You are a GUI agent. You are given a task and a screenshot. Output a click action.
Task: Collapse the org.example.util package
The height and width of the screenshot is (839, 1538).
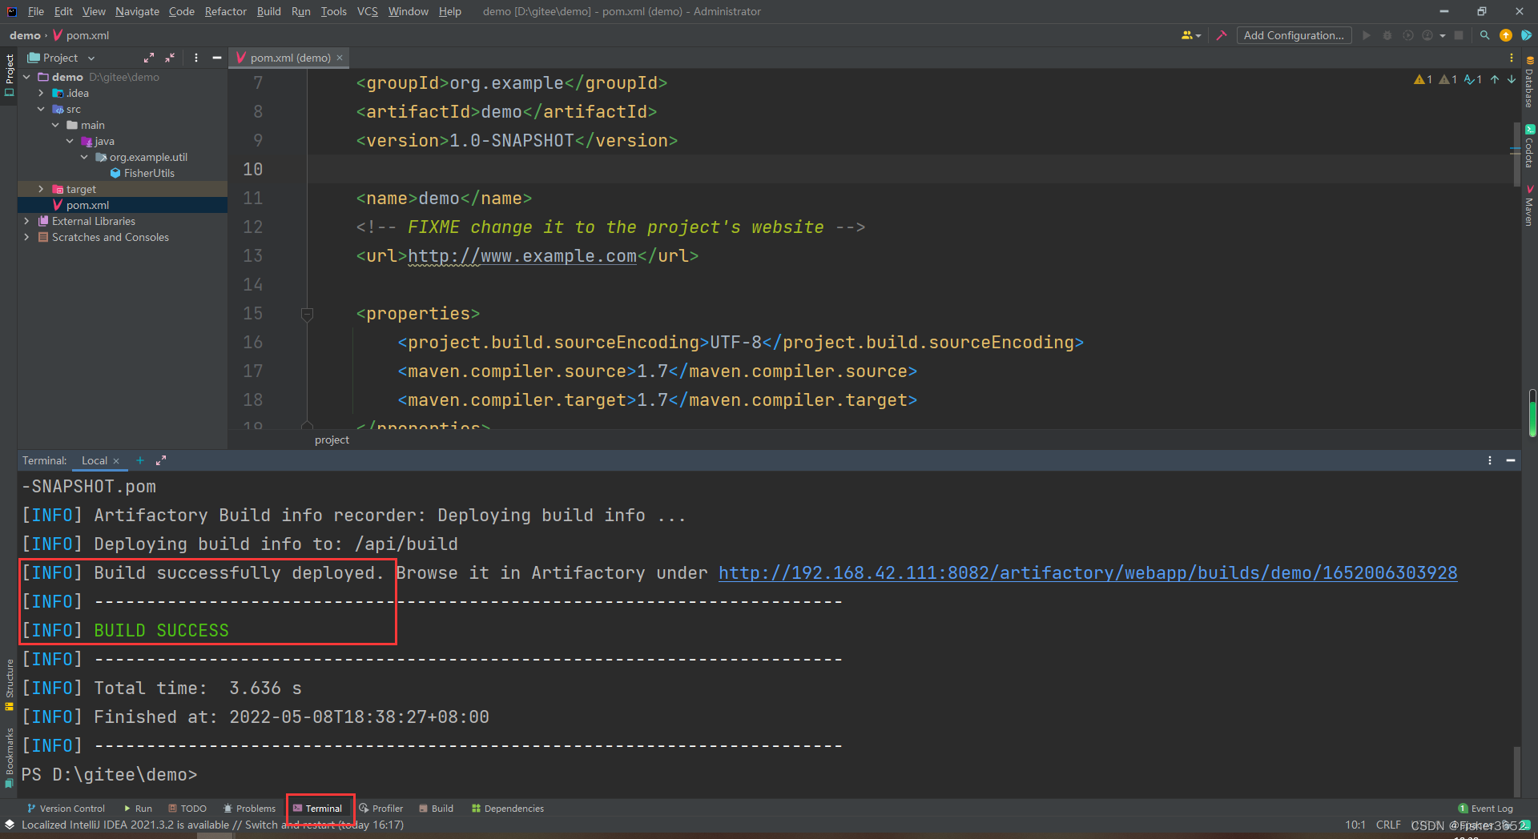point(84,157)
